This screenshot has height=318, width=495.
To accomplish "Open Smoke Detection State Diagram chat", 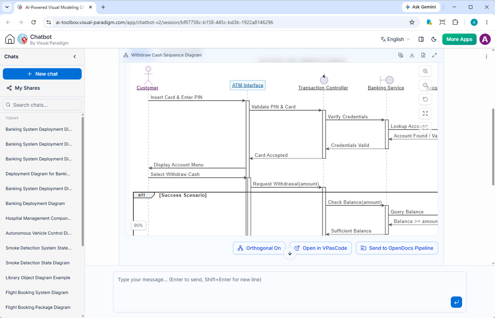I will (37, 263).
